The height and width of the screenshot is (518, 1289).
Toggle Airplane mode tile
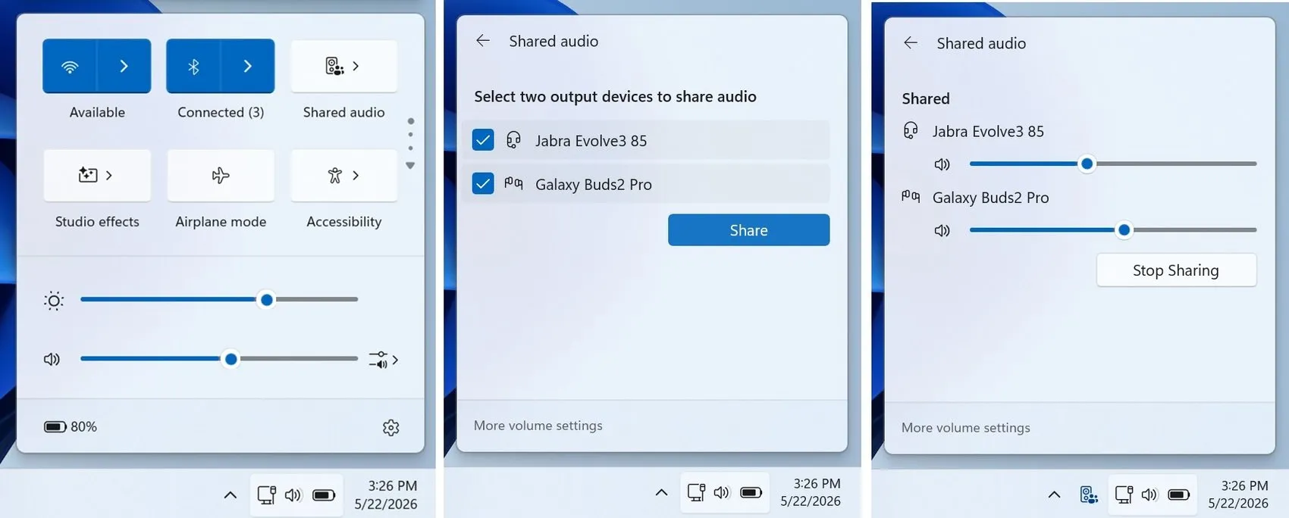pos(221,176)
